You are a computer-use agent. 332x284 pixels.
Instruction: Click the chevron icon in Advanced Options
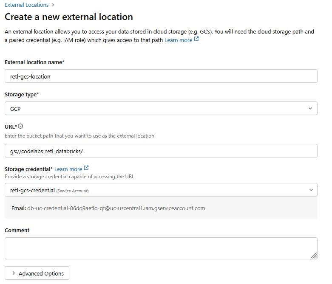click(x=13, y=273)
